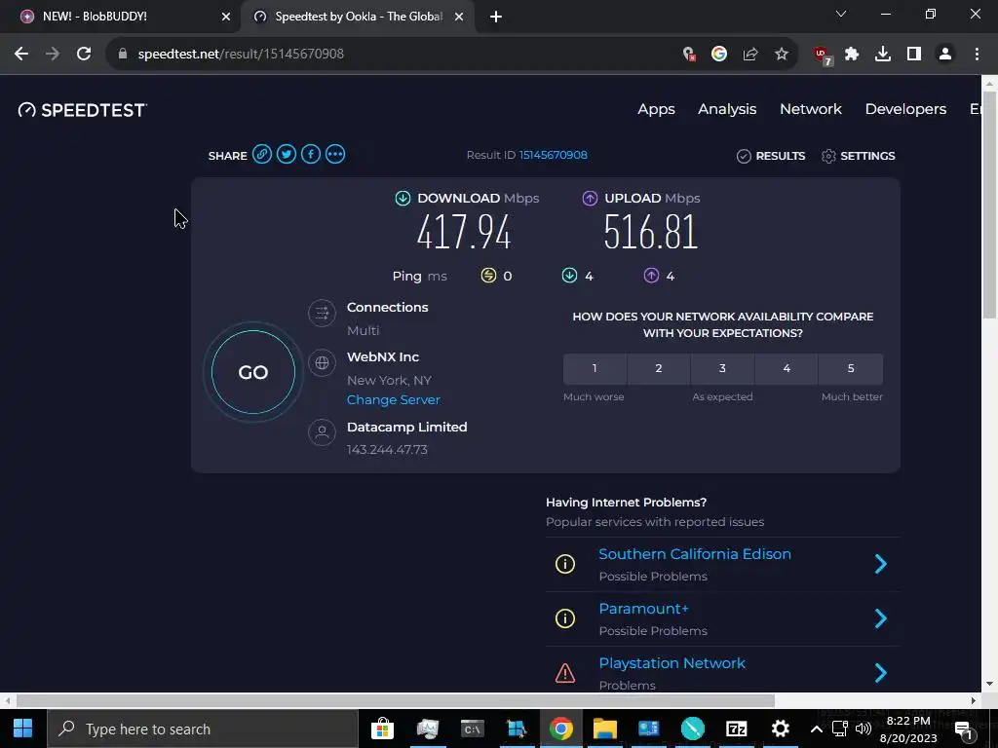Open Southern California Edison issue details
Viewport: 998px width, 748px height.
pyautogui.click(x=695, y=554)
